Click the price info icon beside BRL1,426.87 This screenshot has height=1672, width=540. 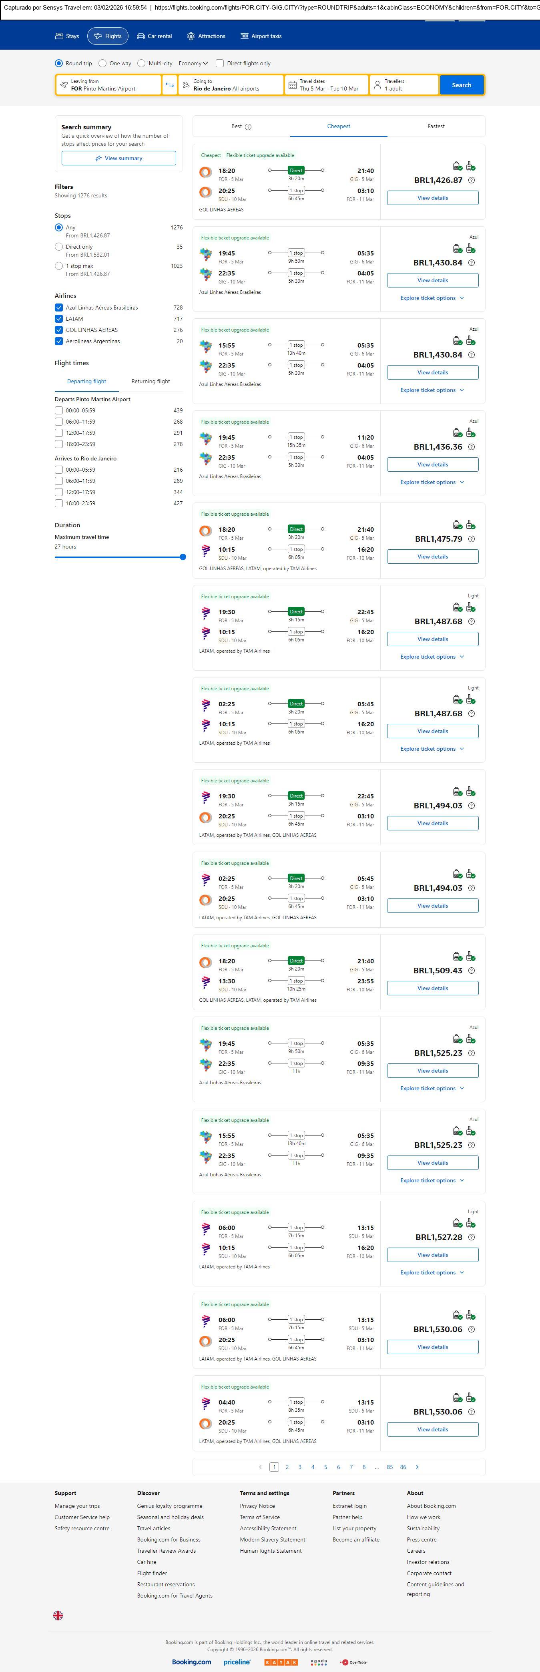pos(472,181)
